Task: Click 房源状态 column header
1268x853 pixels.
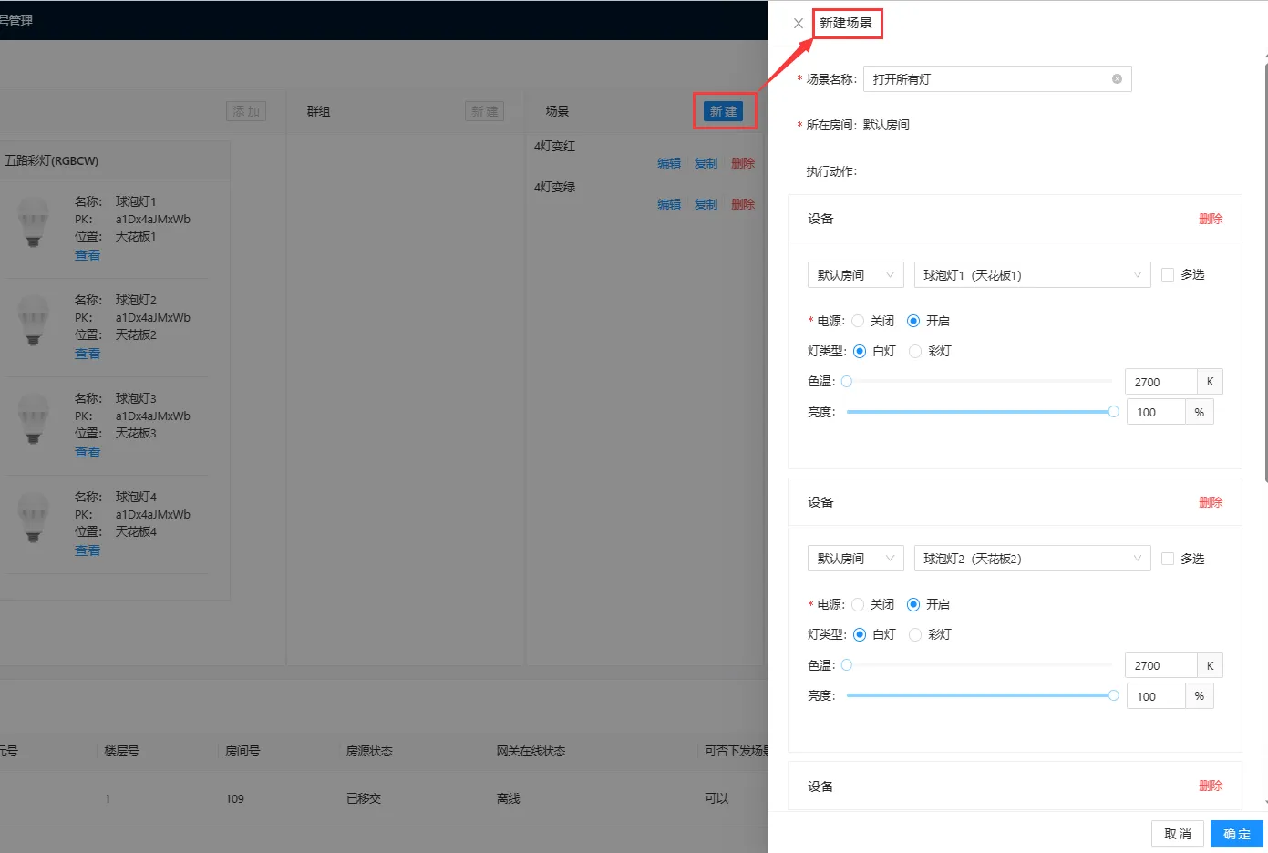Action: [369, 751]
